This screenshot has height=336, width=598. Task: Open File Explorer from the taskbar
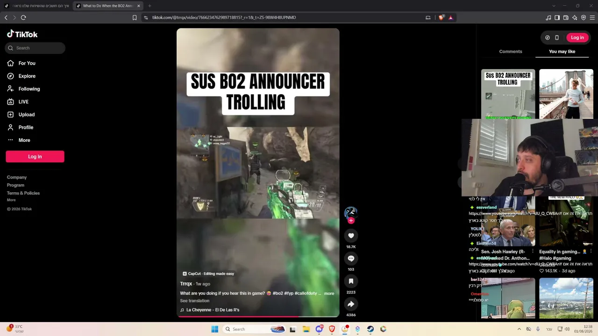pyautogui.click(x=306, y=329)
